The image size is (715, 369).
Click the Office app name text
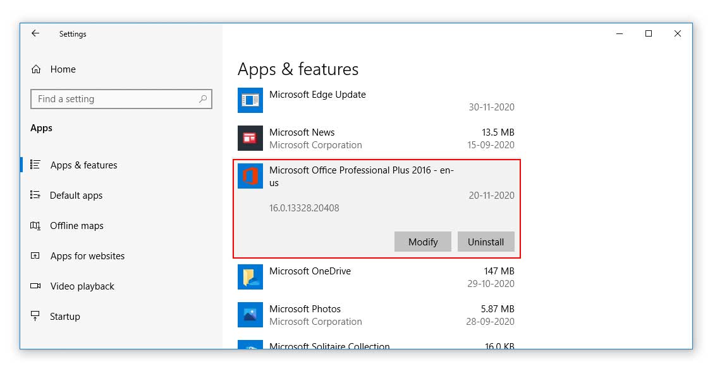[361, 176]
